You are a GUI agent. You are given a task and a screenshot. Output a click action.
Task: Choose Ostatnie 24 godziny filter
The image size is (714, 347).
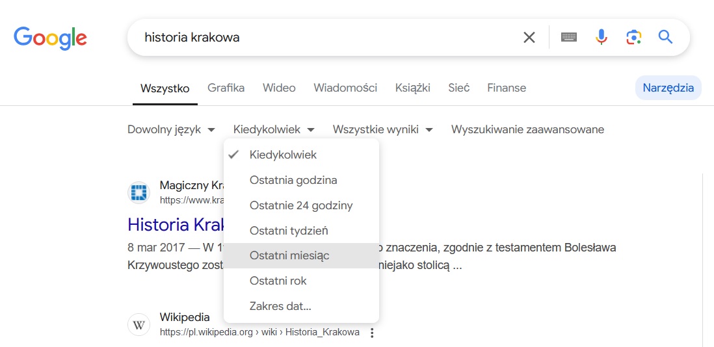[x=301, y=205]
